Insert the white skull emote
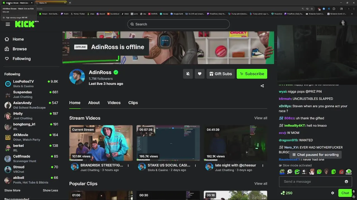Viewport: 357px width, 200px height. click(290, 172)
